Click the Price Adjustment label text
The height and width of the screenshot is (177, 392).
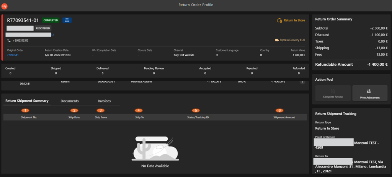[x=370, y=97]
